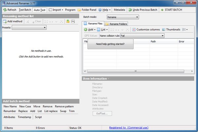Click the delete method scissors icon
This screenshot has width=198, height=132.
[x=27, y=21]
